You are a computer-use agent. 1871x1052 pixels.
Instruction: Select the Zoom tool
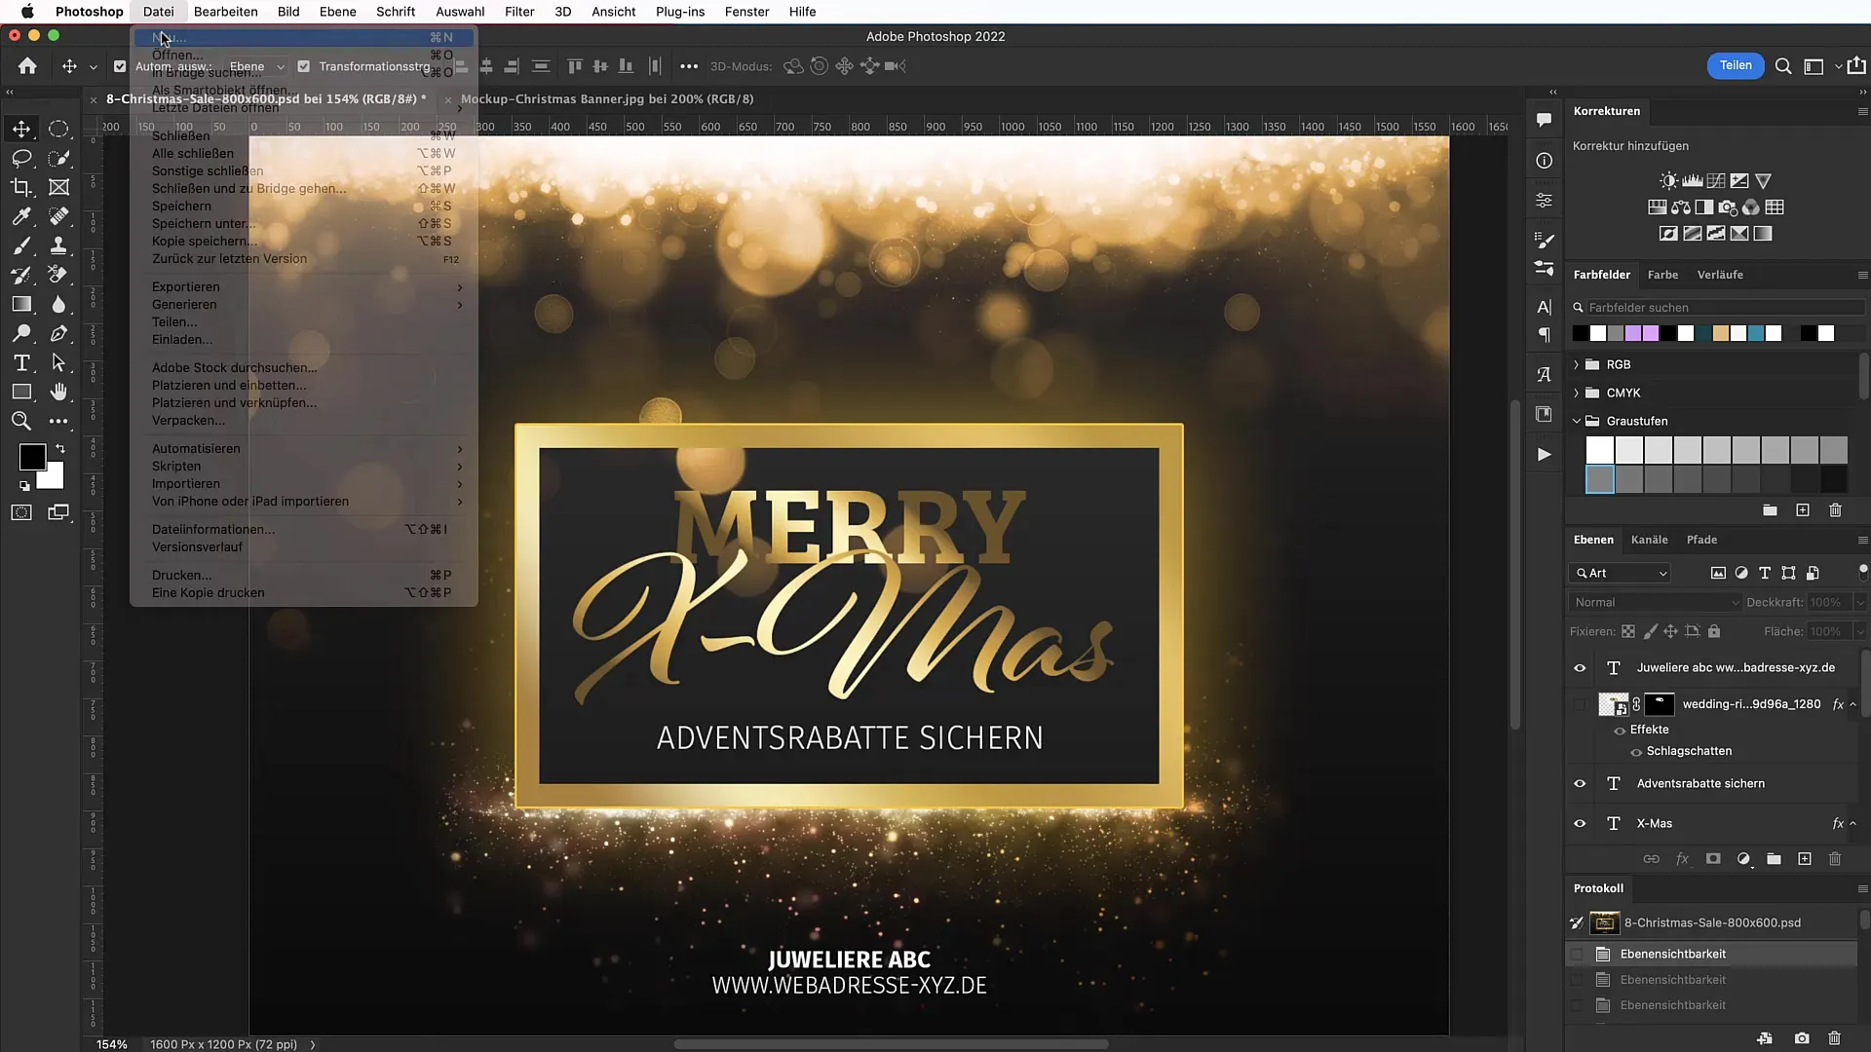[21, 421]
